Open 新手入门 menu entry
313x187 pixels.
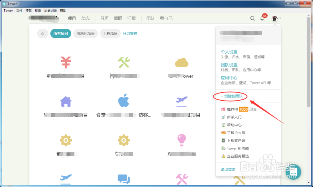(232, 117)
